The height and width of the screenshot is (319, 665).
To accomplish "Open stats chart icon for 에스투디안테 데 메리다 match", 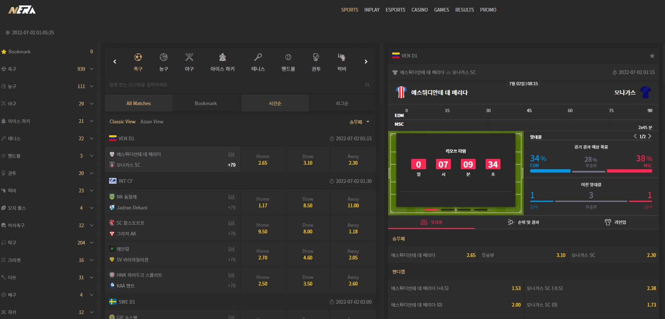I will pyautogui.click(x=231, y=154).
